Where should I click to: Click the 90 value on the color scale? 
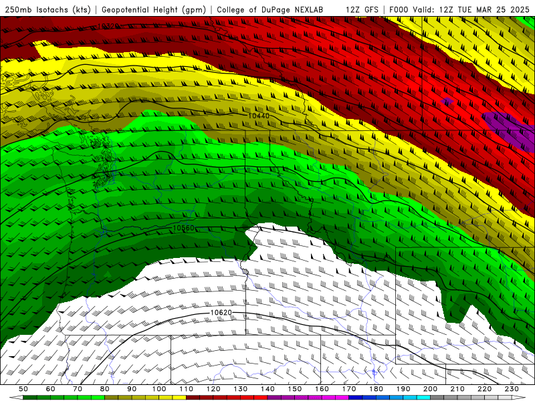[x=132, y=389]
